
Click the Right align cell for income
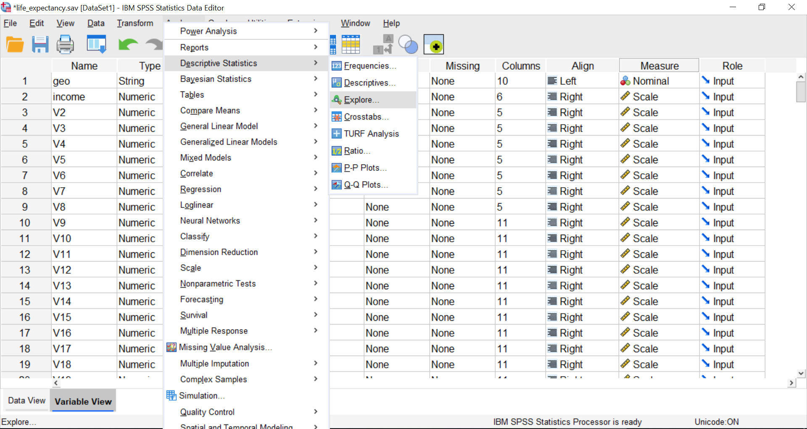tap(582, 97)
